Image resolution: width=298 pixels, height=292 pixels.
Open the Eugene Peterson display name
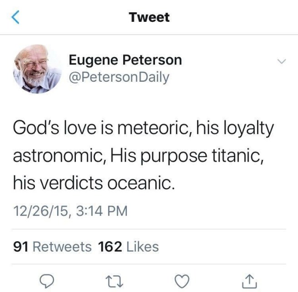point(125,59)
